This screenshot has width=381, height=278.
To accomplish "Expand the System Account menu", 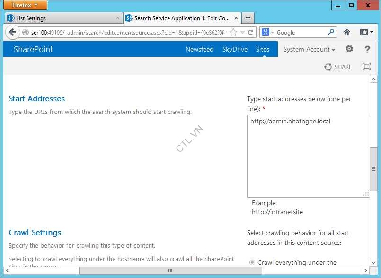I will [x=309, y=49].
